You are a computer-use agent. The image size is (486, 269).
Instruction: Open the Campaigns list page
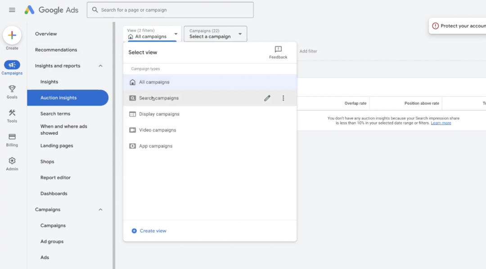pyautogui.click(x=53, y=225)
